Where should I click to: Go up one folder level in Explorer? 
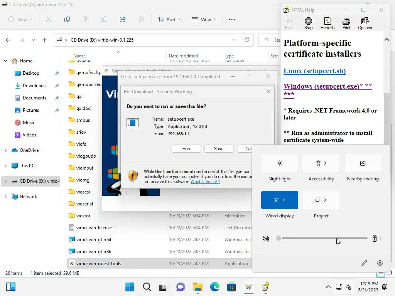tap(45, 40)
